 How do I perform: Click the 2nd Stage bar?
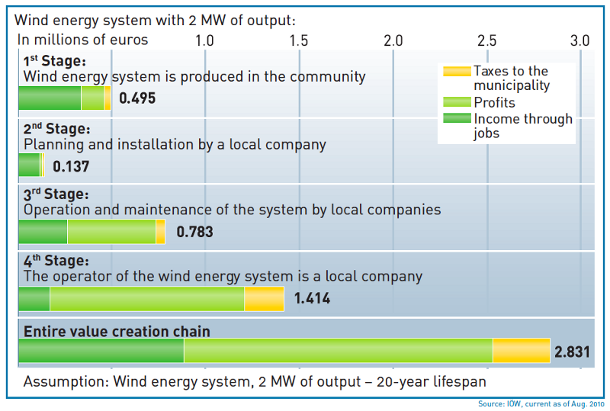pos(30,165)
